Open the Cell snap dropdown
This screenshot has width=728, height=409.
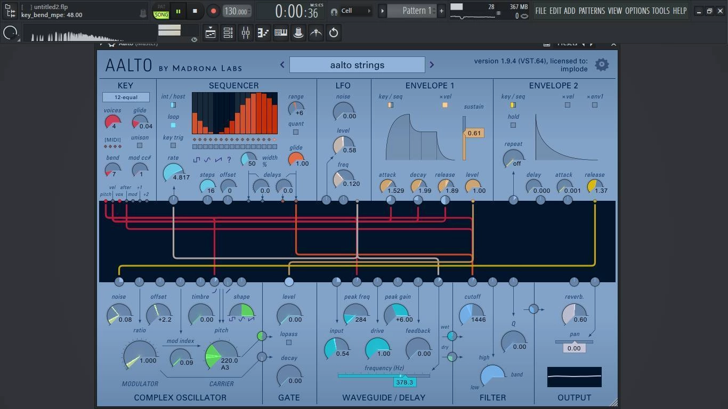pos(356,11)
